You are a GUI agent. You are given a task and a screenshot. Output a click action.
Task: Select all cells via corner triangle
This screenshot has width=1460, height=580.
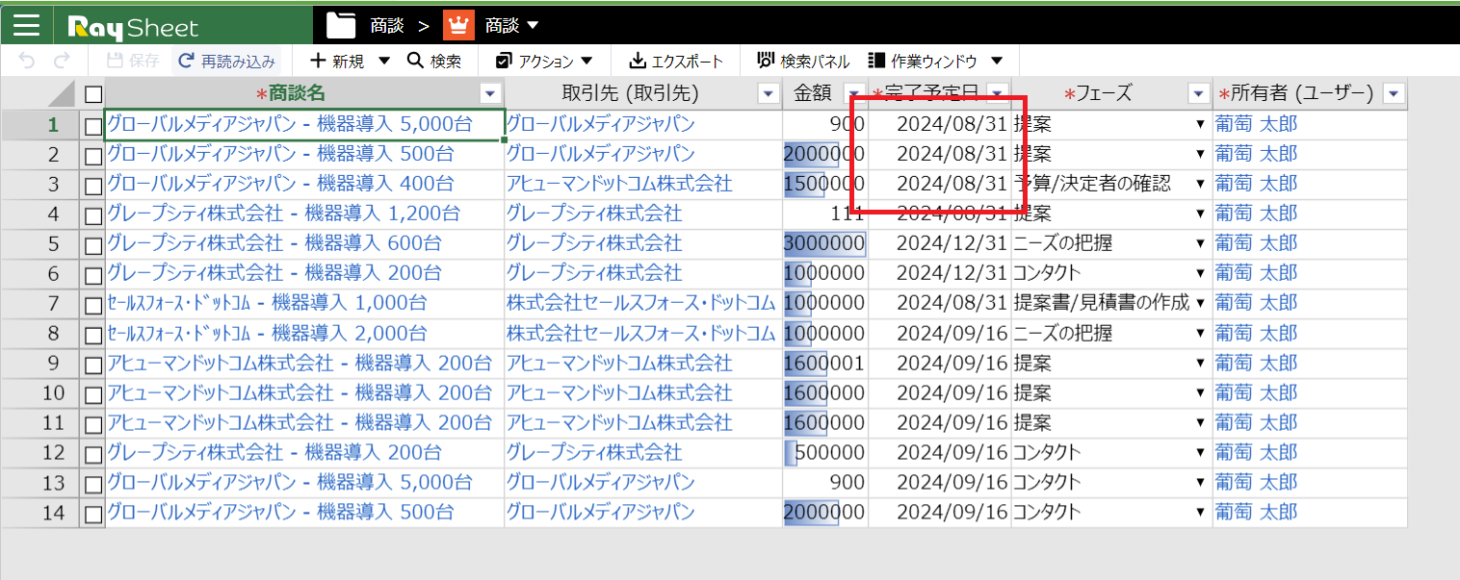[62, 93]
